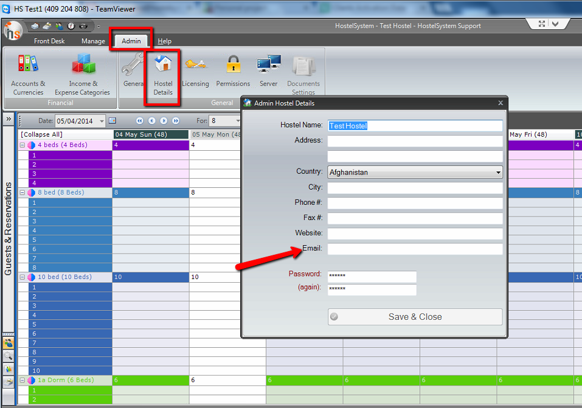Click the Hostel Name field

tap(415, 126)
